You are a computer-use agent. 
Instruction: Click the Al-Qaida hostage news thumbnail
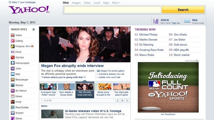(52, 114)
